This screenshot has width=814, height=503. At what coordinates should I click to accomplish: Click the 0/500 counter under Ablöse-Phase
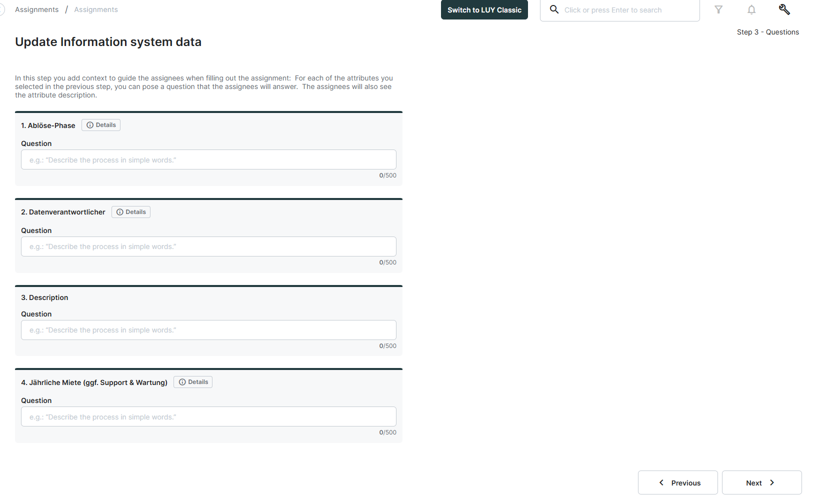(x=387, y=175)
